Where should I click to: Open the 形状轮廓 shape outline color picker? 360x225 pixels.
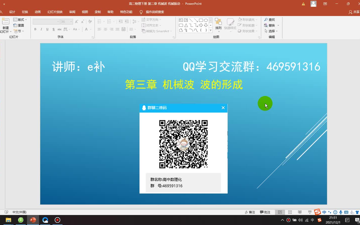[x=247, y=25]
